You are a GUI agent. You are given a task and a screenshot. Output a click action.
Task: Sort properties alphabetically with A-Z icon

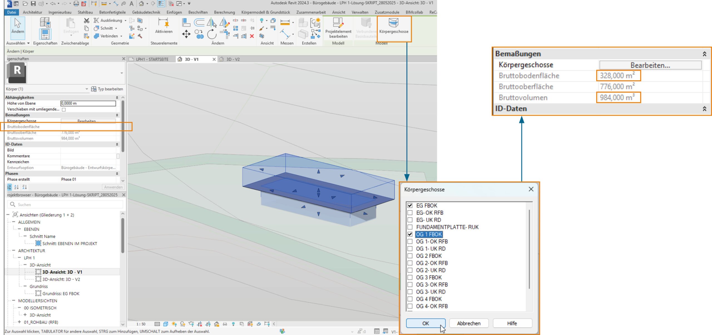point(16,187)
